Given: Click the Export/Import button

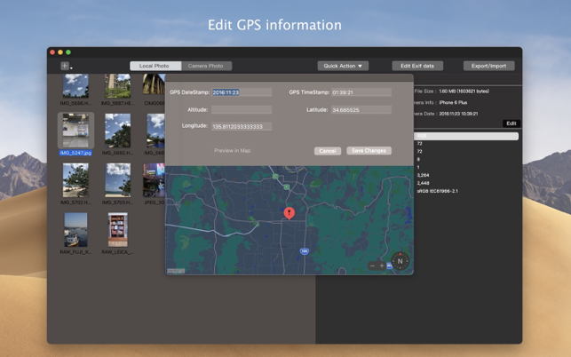Looking at the screenshot, I should pyautogui.click(x=488, y=66).
